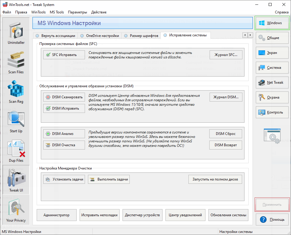291x235 pixels.
Task: Switch to the Net Tweak section
Action: pyautogui.click(x=272, y=83)
